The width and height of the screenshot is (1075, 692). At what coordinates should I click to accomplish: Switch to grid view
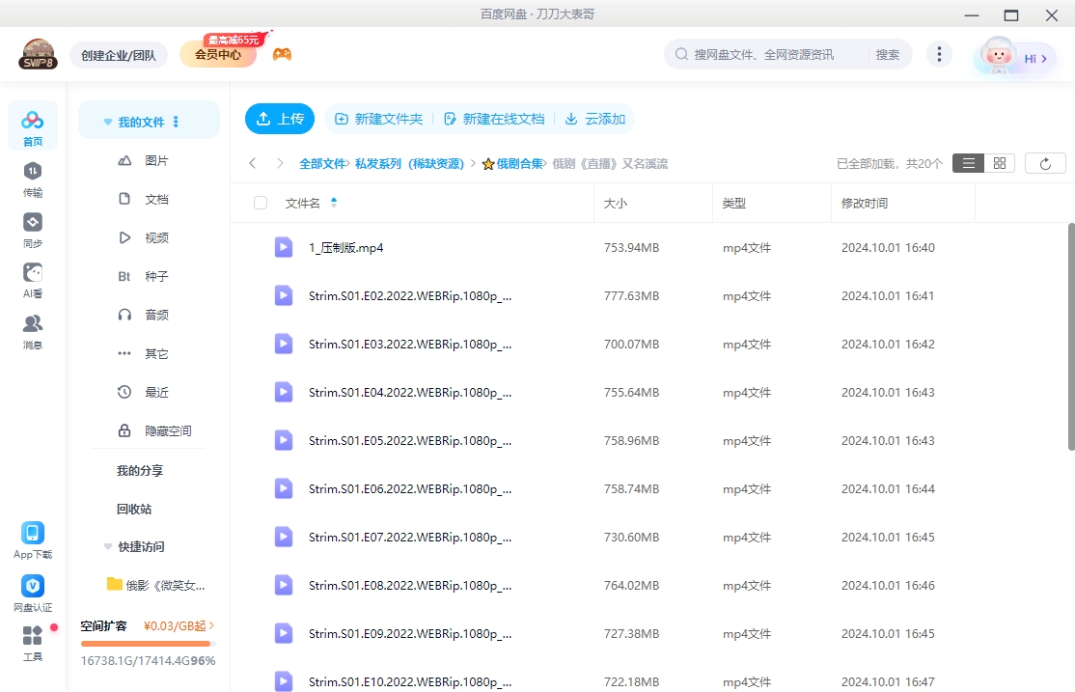999,162
